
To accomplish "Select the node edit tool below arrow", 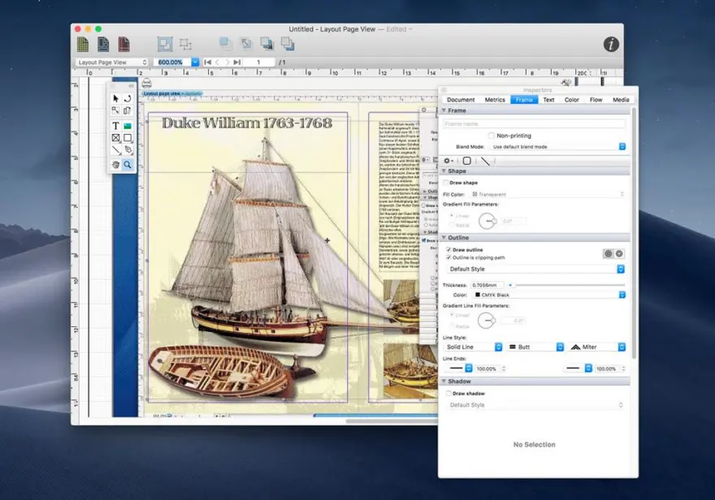I will (x=116, y=110).
